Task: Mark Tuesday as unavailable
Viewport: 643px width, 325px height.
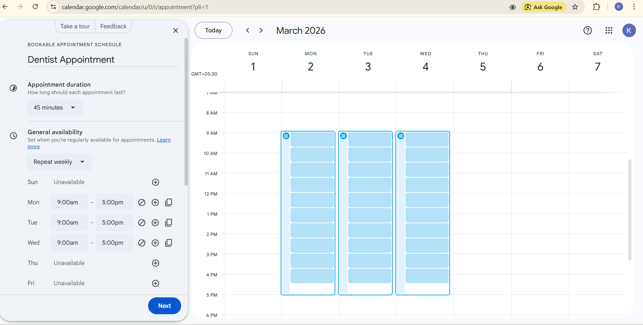Action: pos(142,223)
